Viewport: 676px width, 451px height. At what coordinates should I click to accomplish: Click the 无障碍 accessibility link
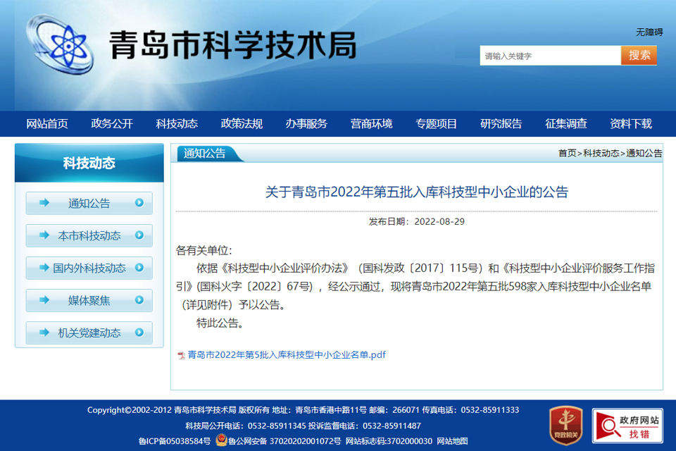[649, 32]
